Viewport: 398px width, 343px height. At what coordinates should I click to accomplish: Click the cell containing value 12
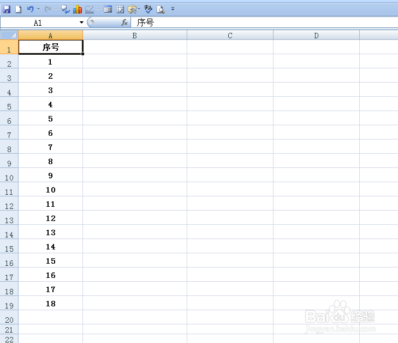pos(51,218)
